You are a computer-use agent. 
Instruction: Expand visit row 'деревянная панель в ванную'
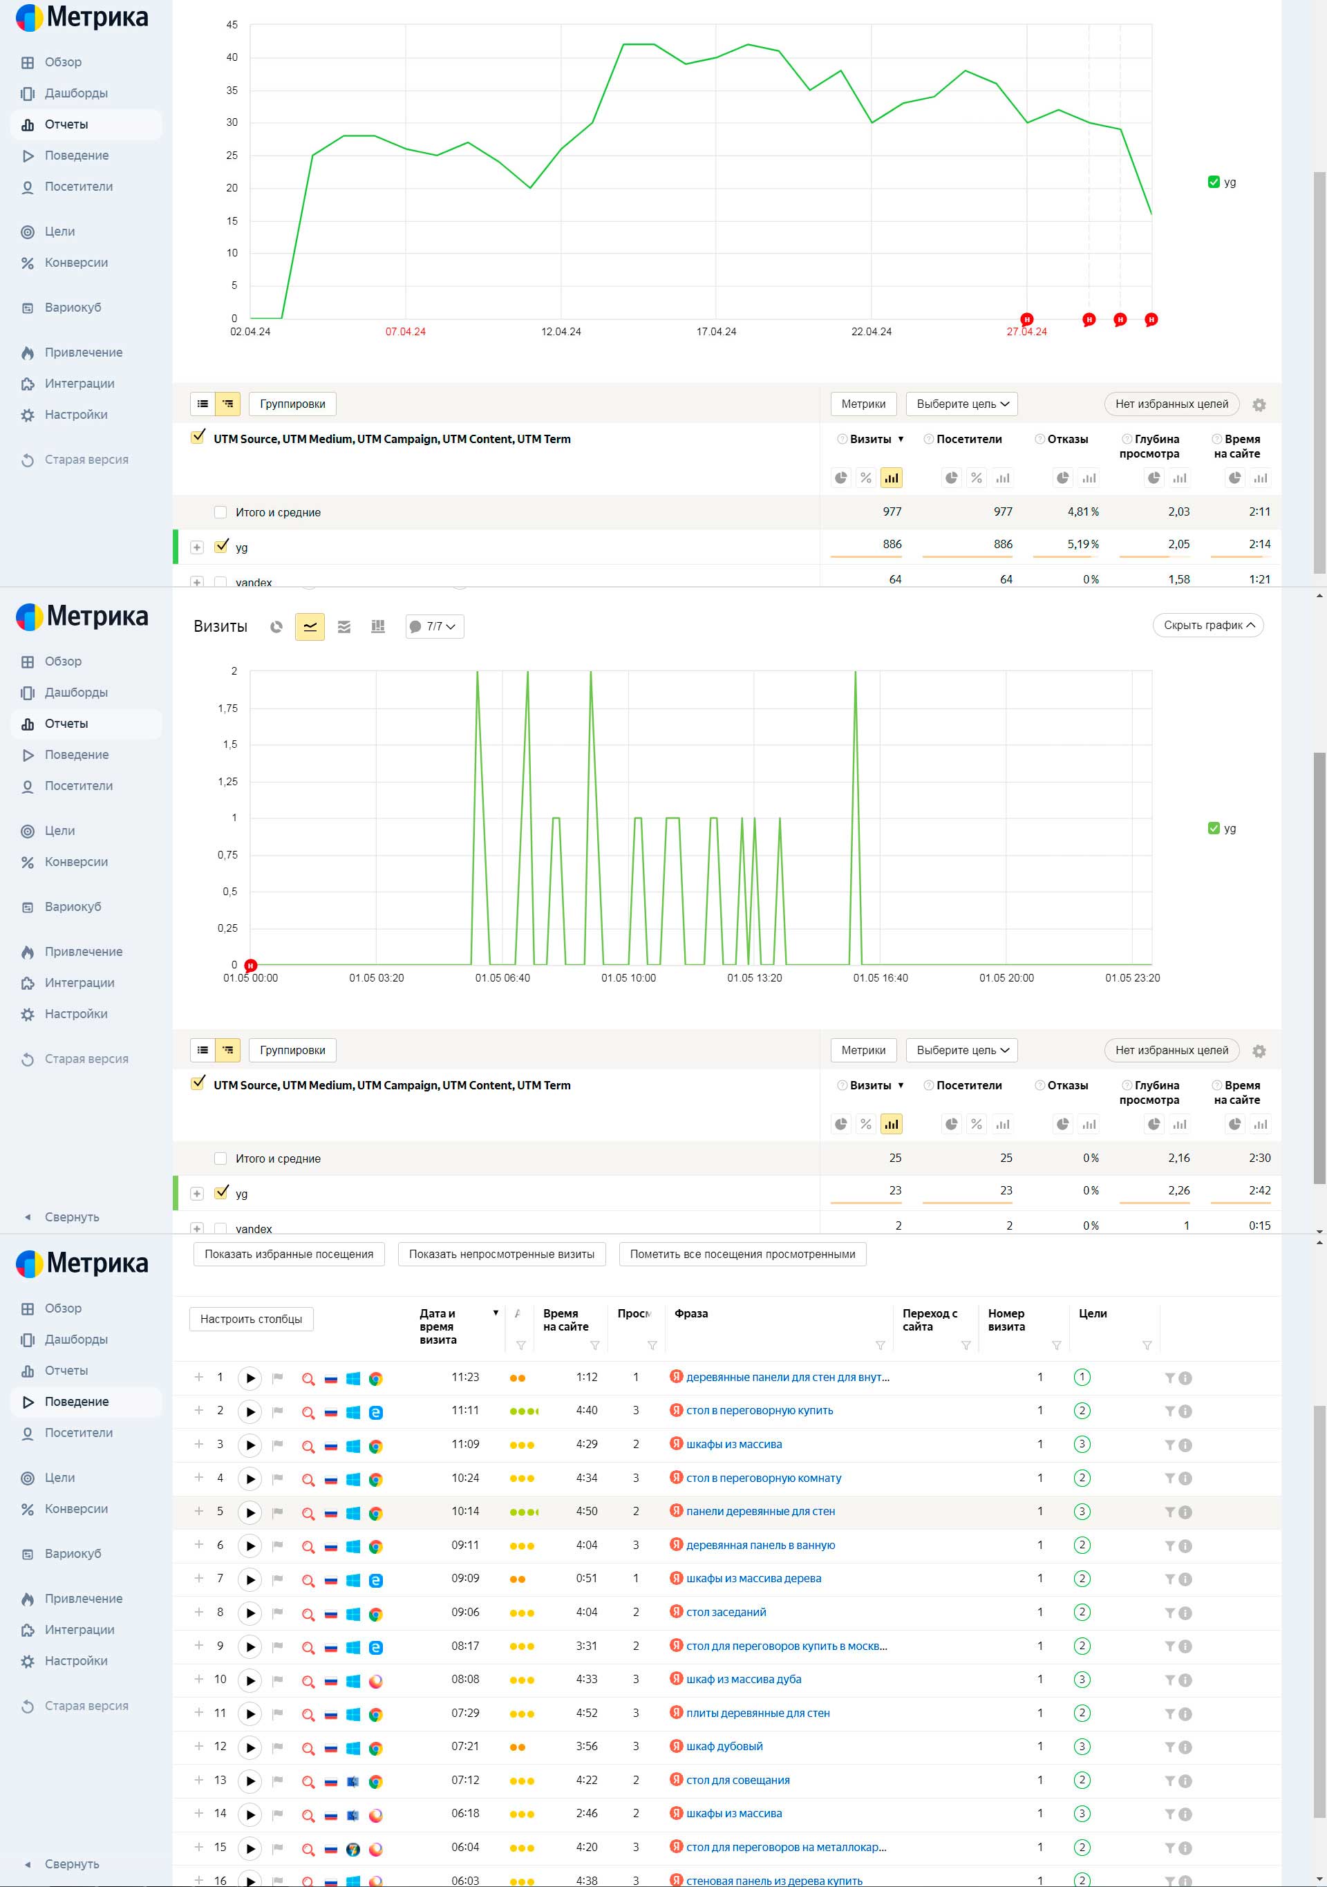coord(198,1545)
